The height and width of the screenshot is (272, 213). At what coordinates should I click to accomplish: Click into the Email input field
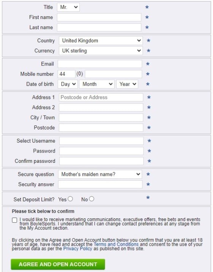pos(100,64)
